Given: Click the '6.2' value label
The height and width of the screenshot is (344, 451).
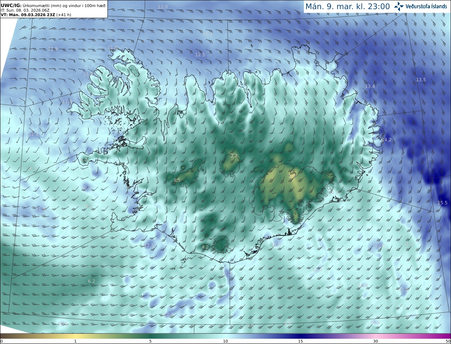Looking at the screenshot, I should tap(92, 281).
